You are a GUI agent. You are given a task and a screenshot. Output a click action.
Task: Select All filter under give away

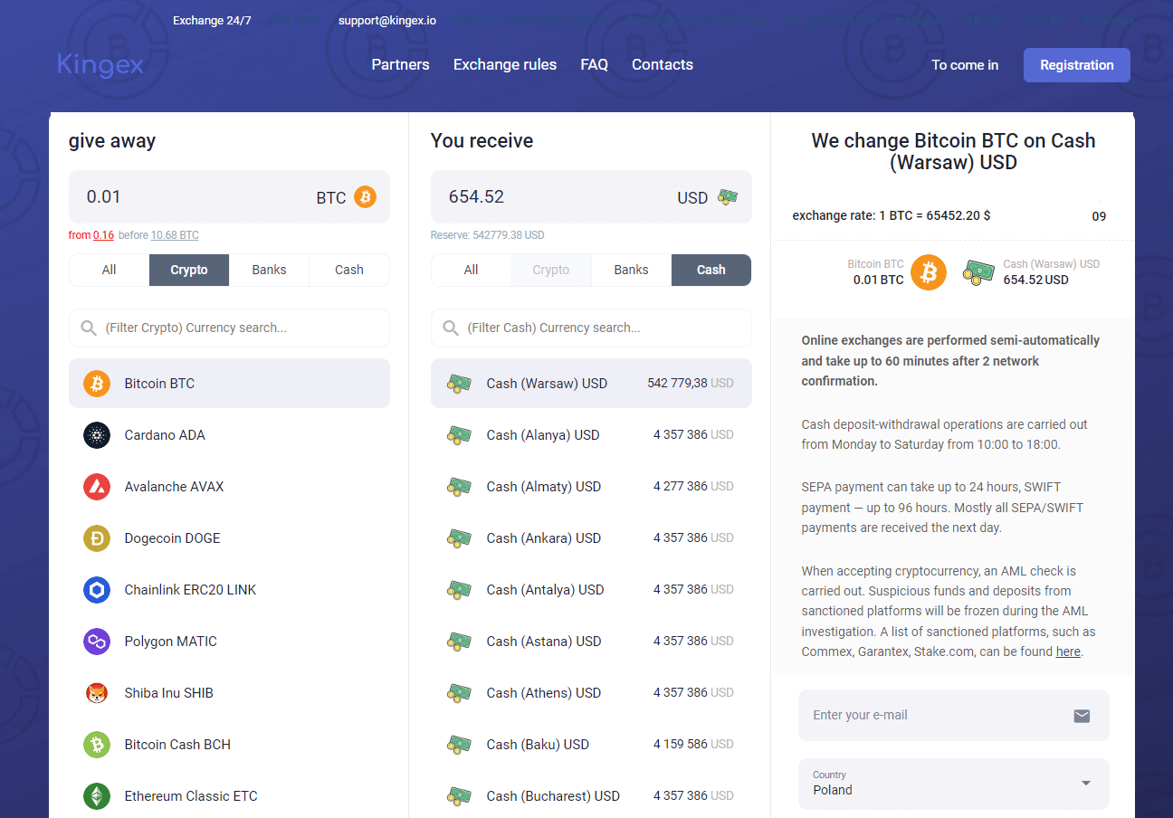[x=110, y=270]
